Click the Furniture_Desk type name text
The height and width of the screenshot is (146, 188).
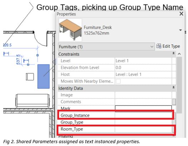[98, 27]
